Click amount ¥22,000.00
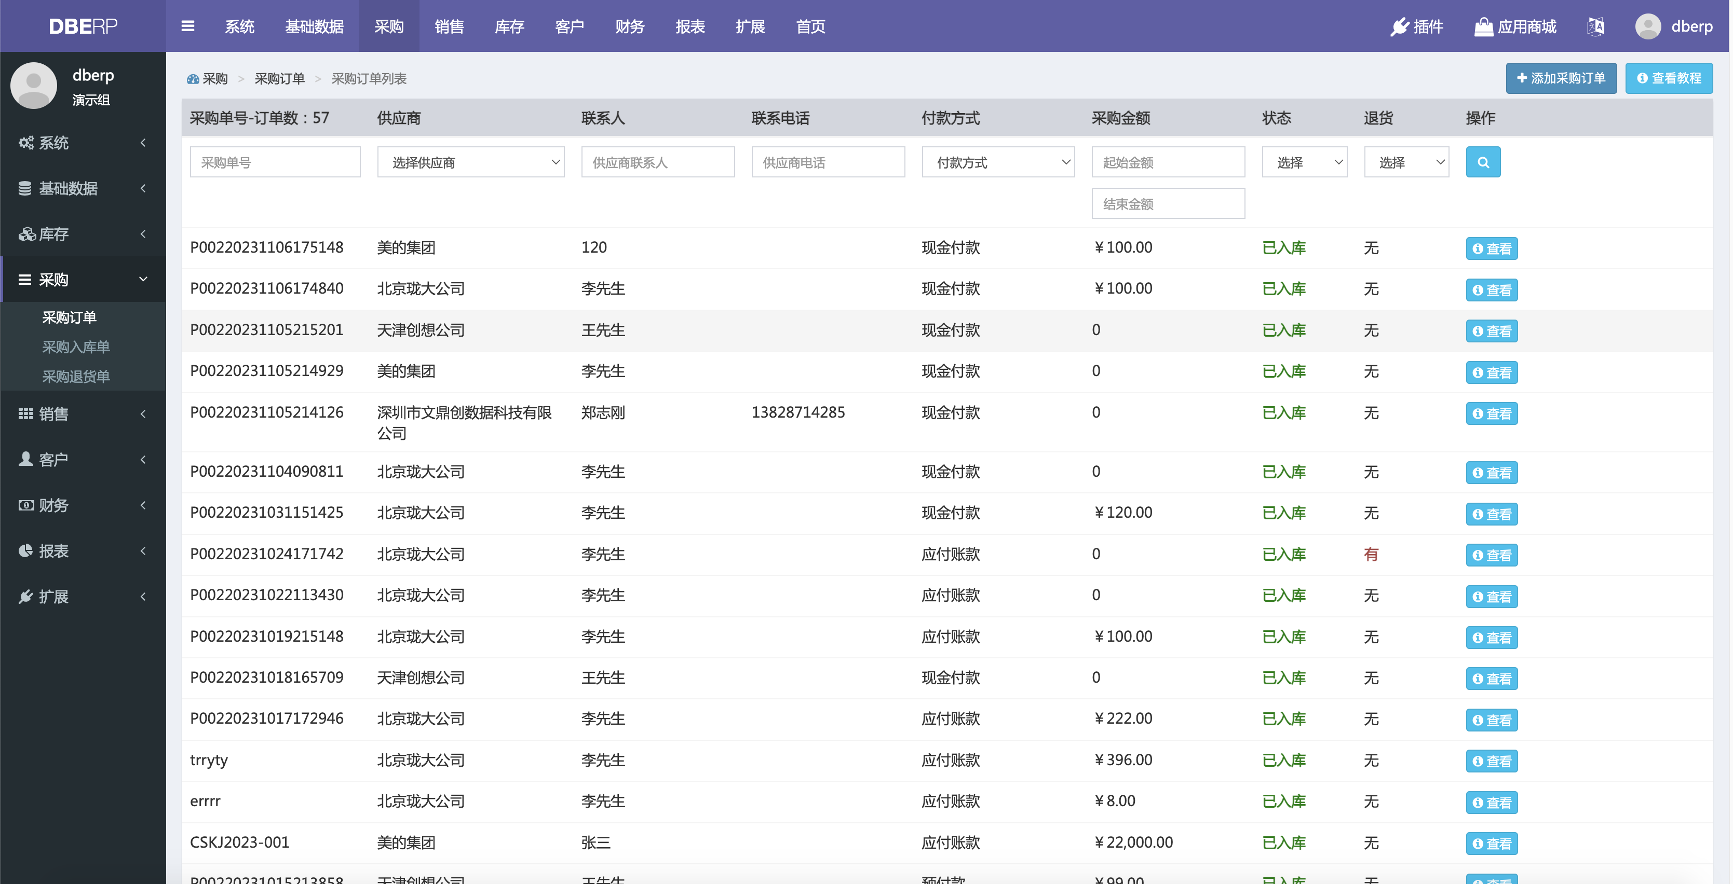The width and height of the screenshot is (1733, 884). [x=1133, y=842]
